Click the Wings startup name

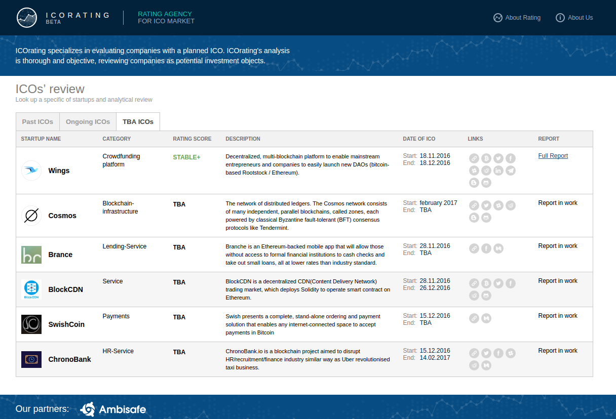[x=59, y=171]
